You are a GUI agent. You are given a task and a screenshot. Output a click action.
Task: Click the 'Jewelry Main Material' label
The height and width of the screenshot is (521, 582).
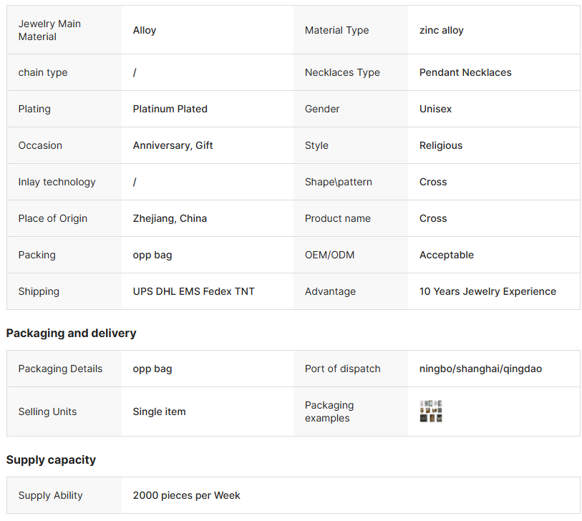[49, 30]
